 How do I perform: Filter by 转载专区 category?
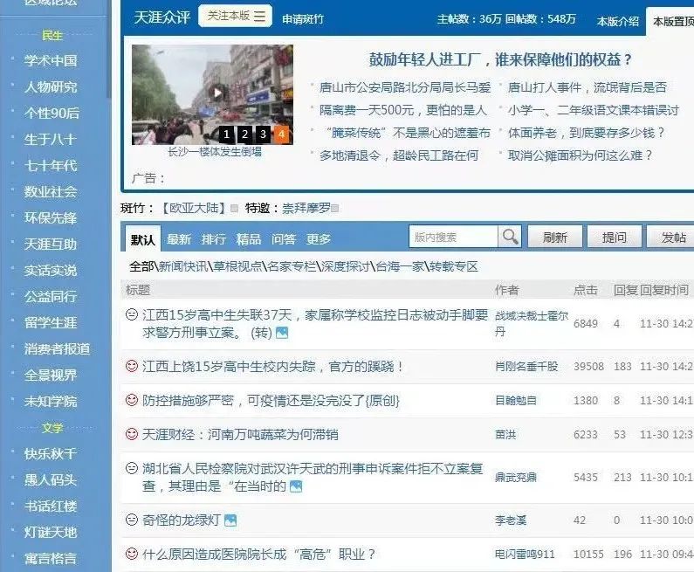[454, 266]
